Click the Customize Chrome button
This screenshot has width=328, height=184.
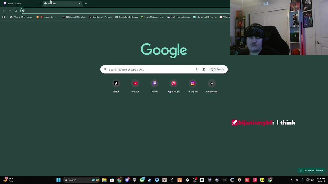click(311, 170)
